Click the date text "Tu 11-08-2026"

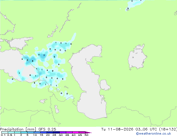[x=117, y=129]
